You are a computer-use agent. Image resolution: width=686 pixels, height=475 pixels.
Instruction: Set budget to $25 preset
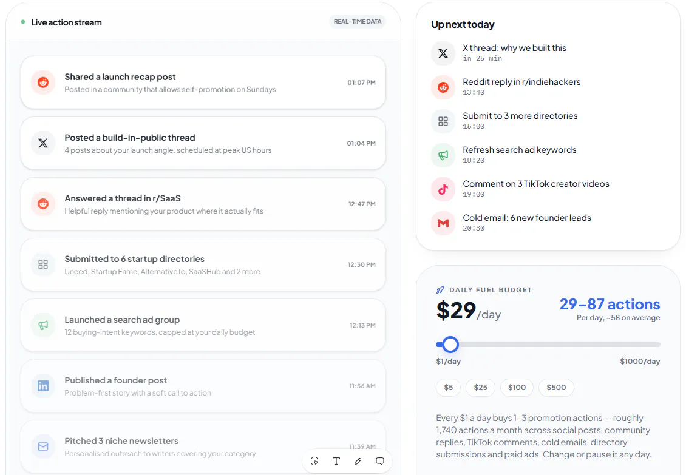coord(480,388)
